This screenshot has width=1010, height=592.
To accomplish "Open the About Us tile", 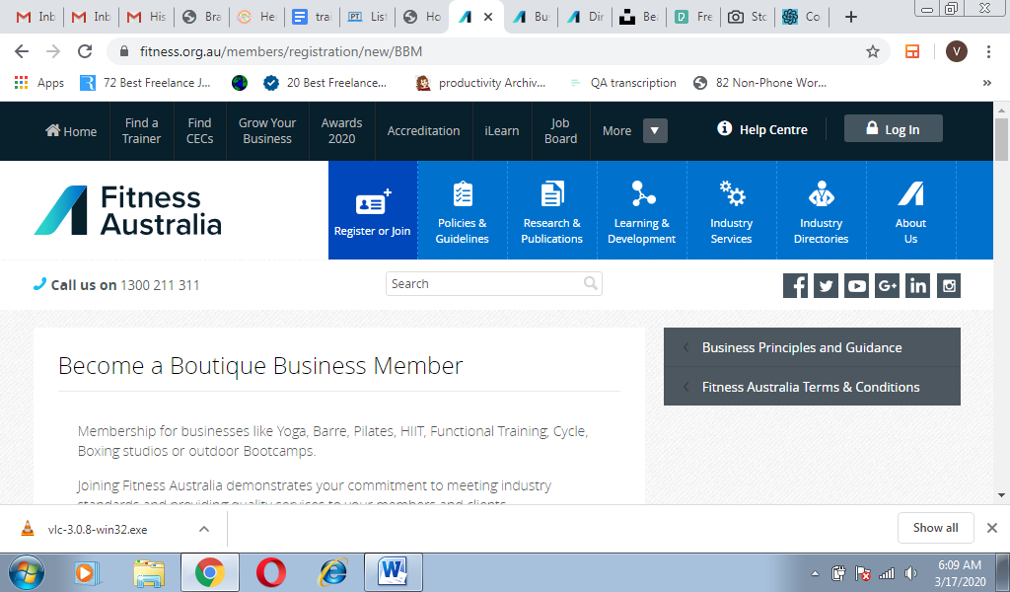I will pos(910,210).
